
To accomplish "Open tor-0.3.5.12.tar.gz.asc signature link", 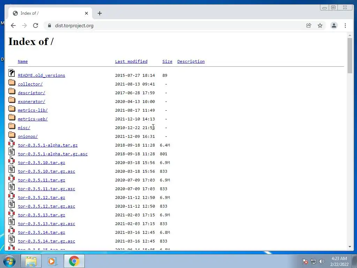I will [46, 206].
